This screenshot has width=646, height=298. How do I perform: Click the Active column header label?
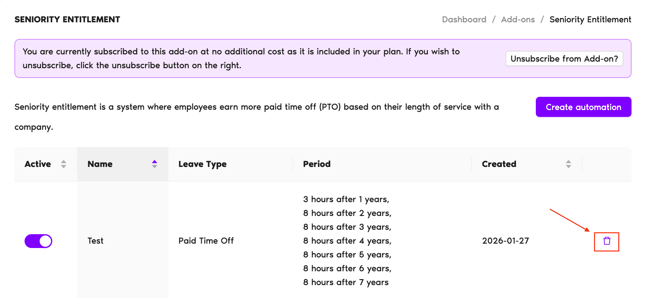(x=38, y=164)
